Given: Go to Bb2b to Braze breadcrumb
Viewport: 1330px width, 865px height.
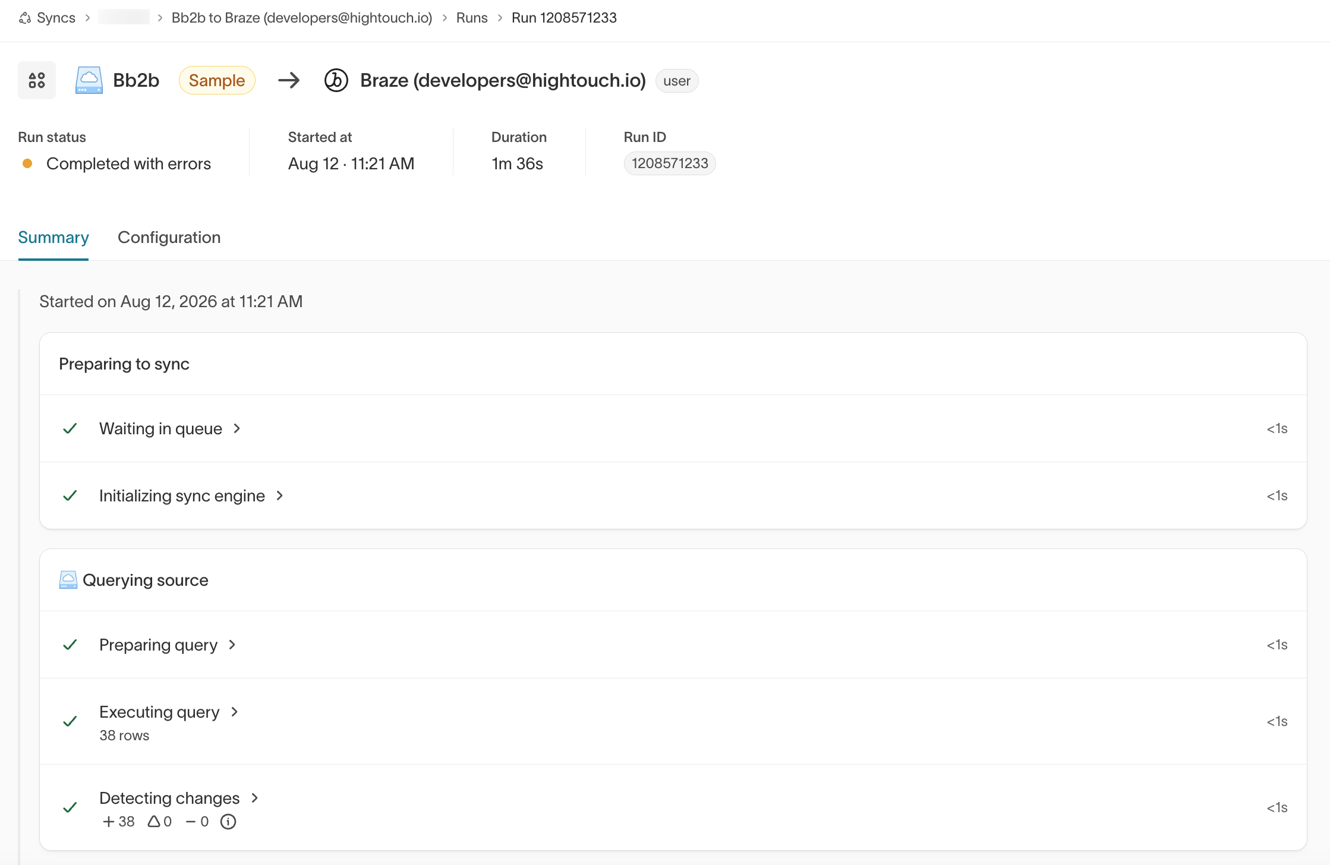Looking at the screenshot, I should 302,18.
